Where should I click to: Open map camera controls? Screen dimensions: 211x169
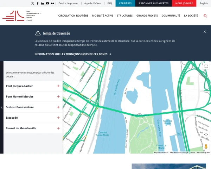[x=206, y=134]
